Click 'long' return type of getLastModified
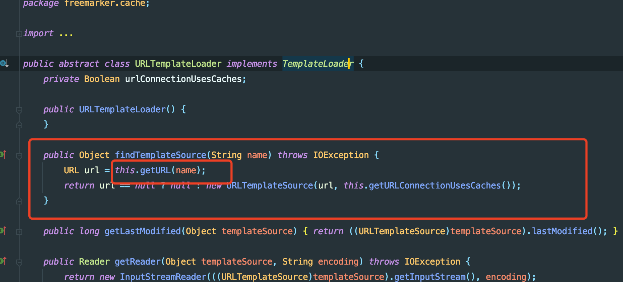The height and width of the screenshot is (282, 623). pos(89,231)
